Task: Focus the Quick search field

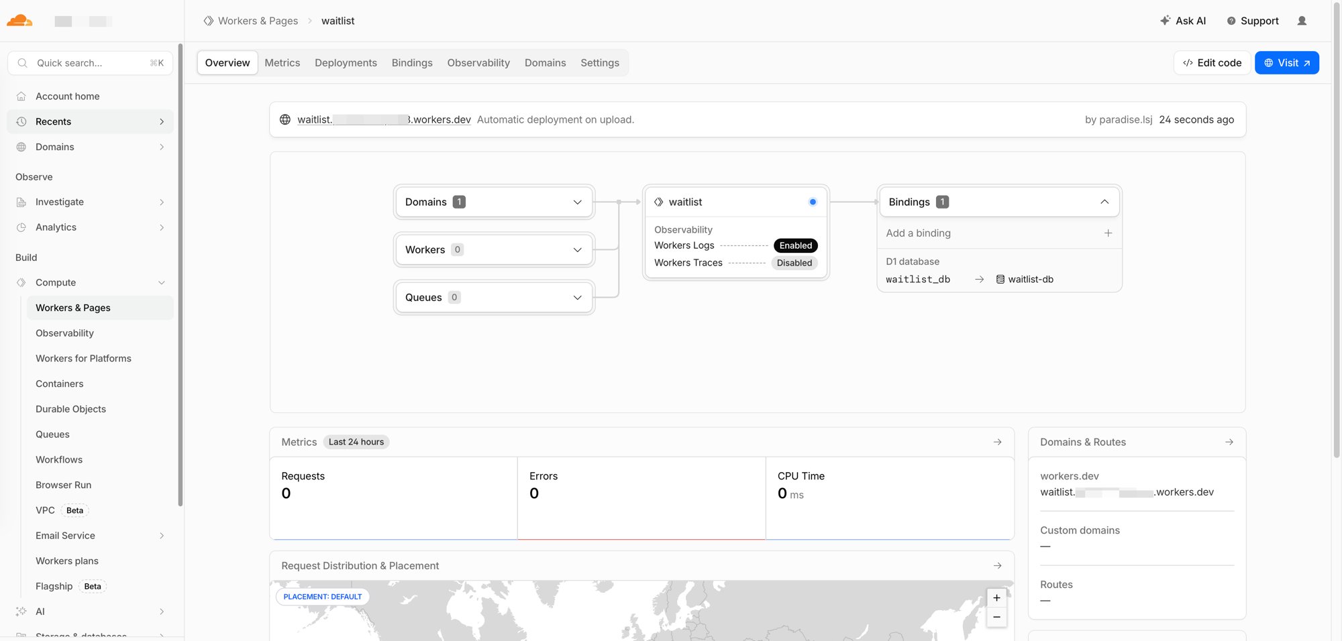Action: (91, 63)
